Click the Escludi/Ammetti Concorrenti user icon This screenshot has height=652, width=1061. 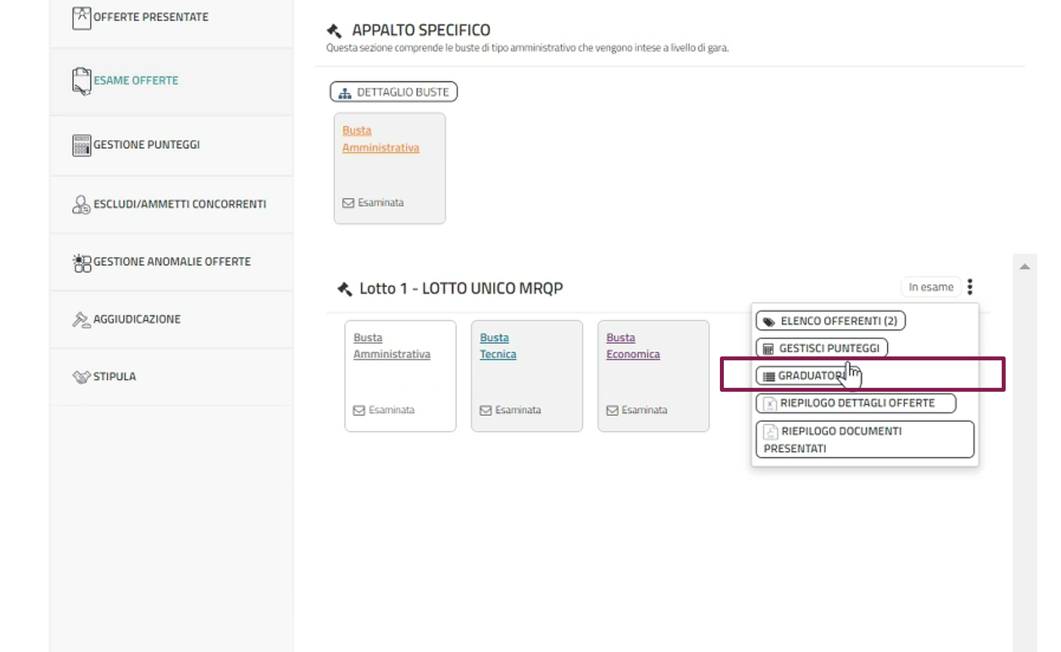pyautogui.click(x=81, y=205)
